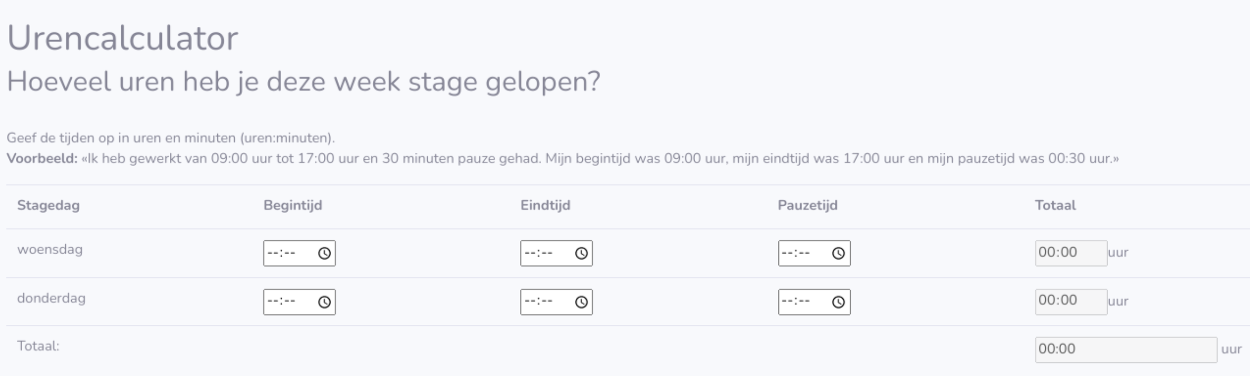This screenshot has height=376, width=1250.
Task: Select the weekly Totaal hours field
Action: (1125, 350)
